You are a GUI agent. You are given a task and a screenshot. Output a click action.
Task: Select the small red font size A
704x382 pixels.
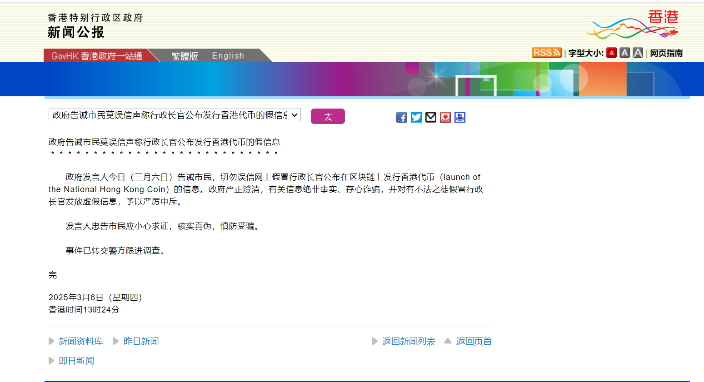[611, 53]
